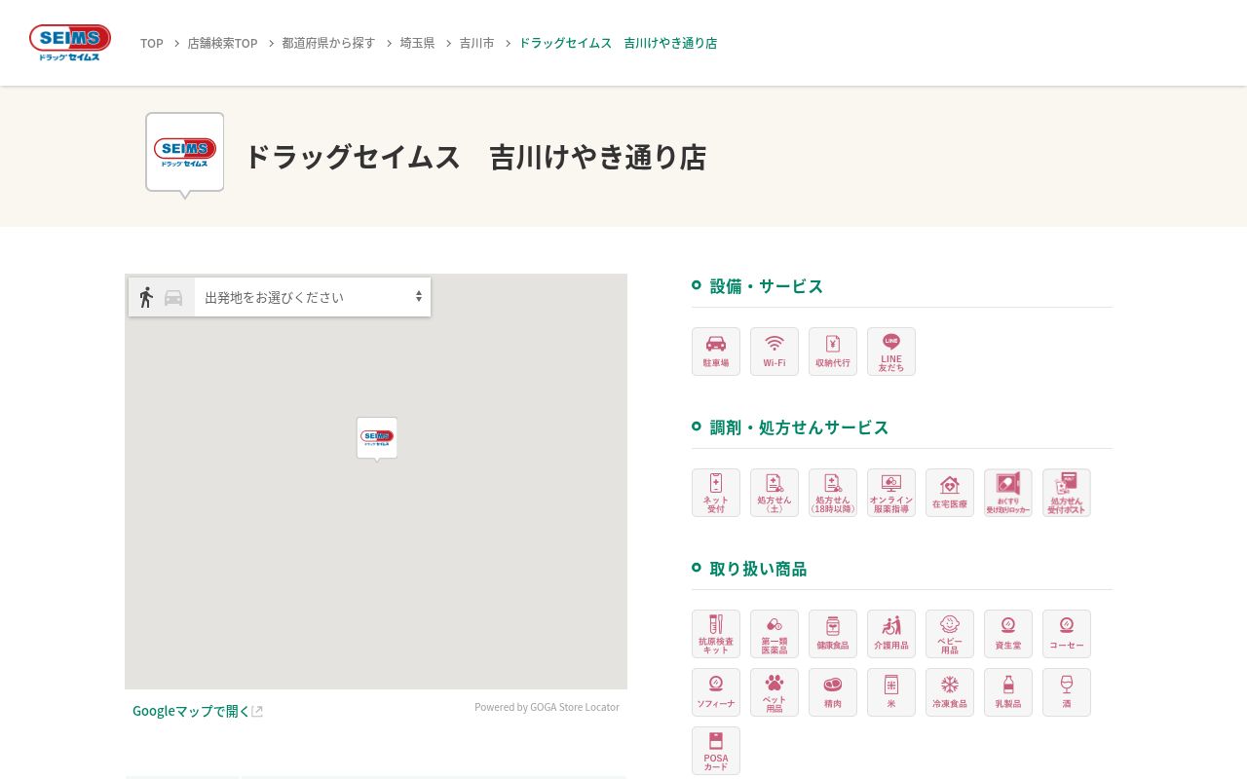This screenshot has height=779, width=1247.
Task: Click the 健康食品 icon
Action: [833, 634]
